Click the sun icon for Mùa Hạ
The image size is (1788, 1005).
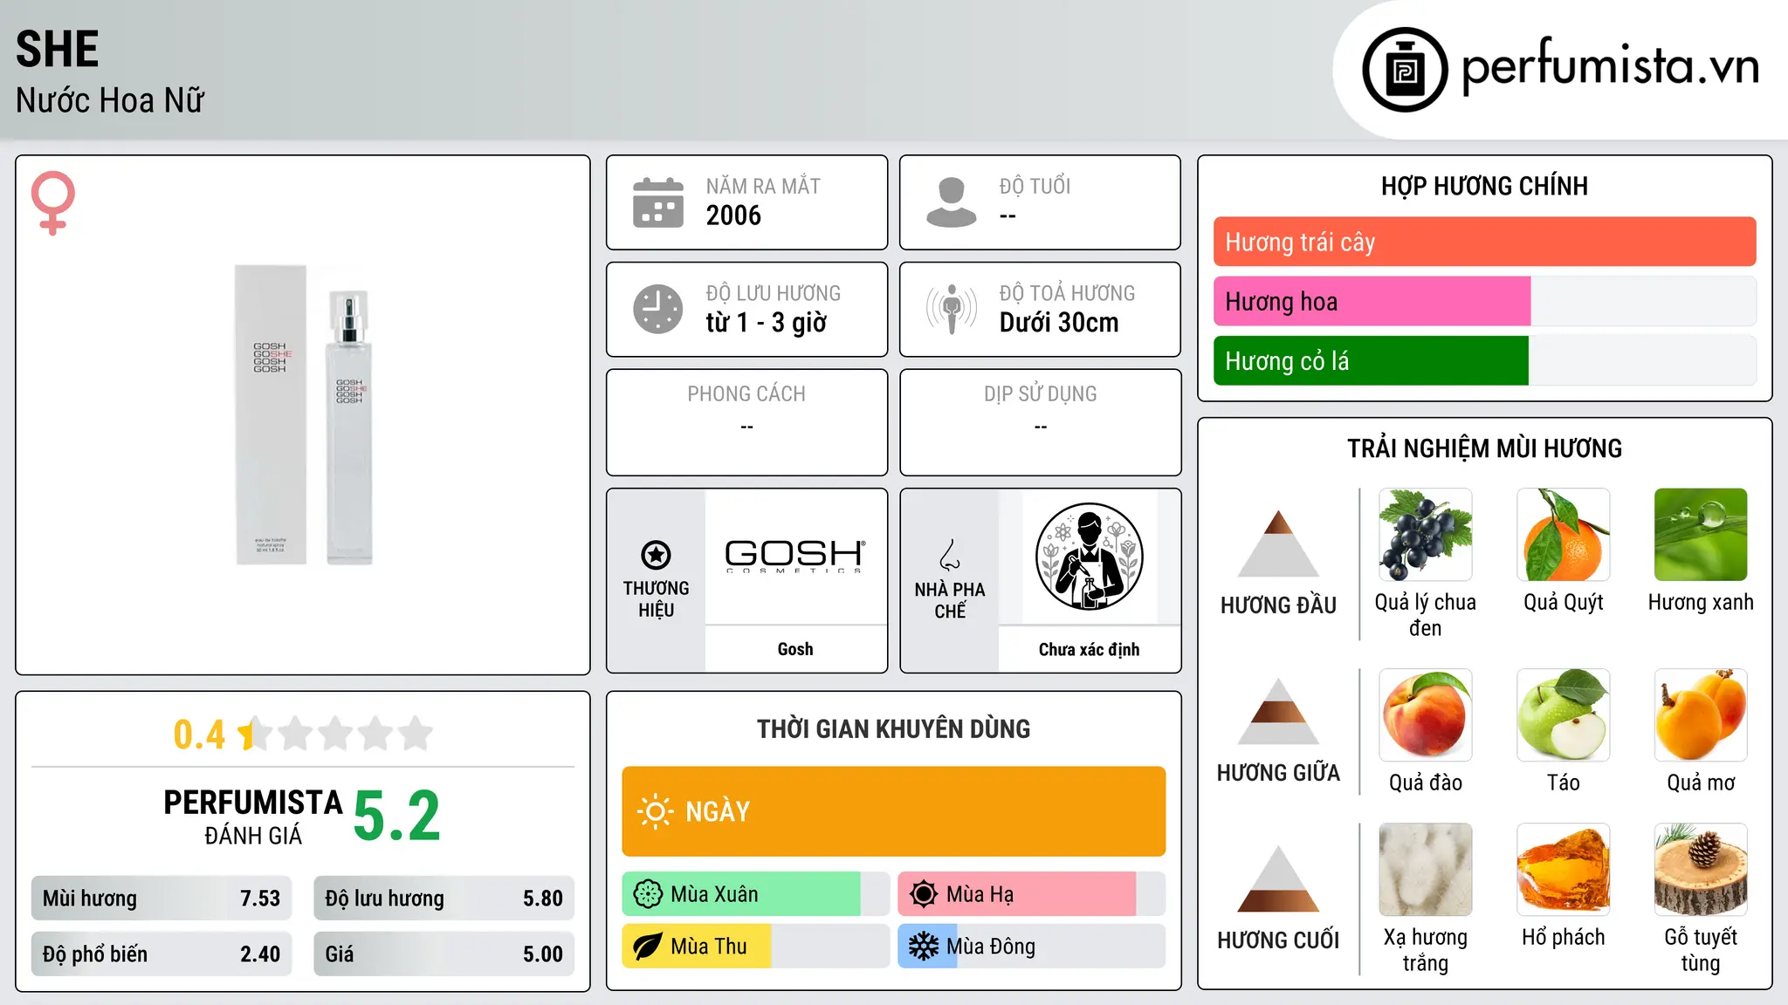pos(924,894)
